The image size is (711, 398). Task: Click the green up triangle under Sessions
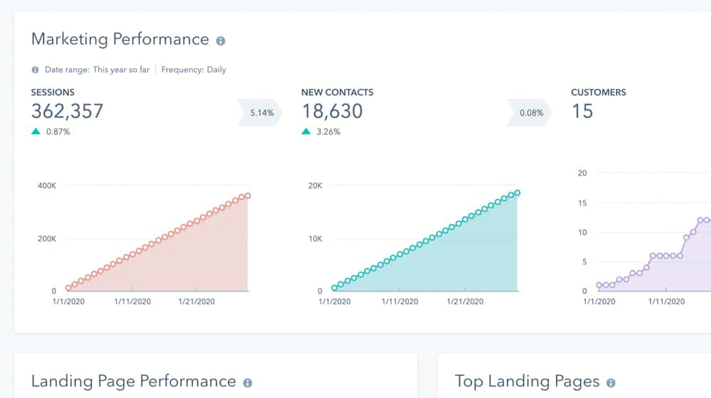[36, 131]
